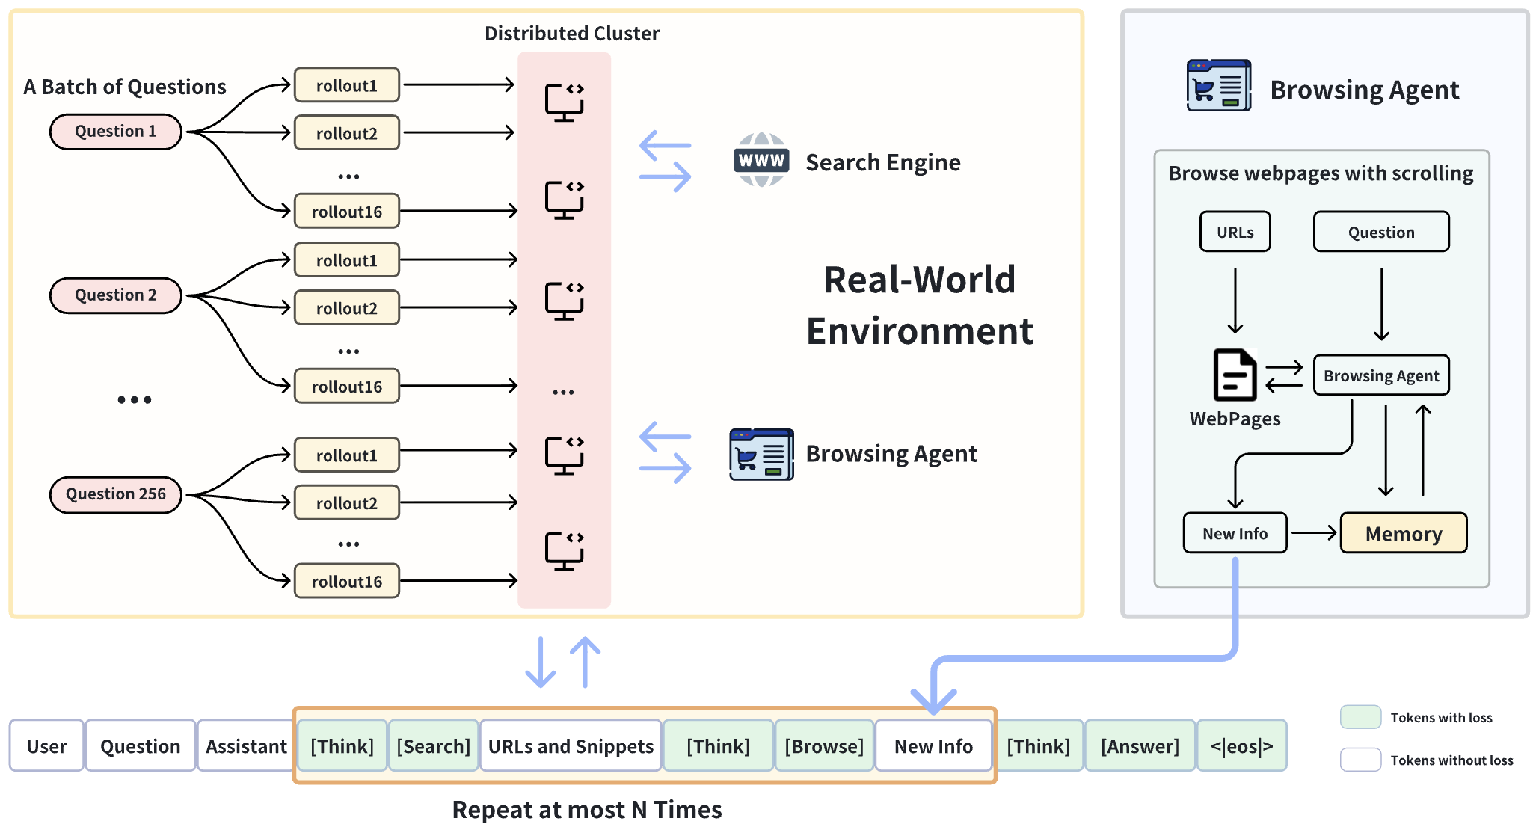This screenshot has height=827, width=1533.
Task: Click the New Info box beside Memory
Action: point(1235,533)
